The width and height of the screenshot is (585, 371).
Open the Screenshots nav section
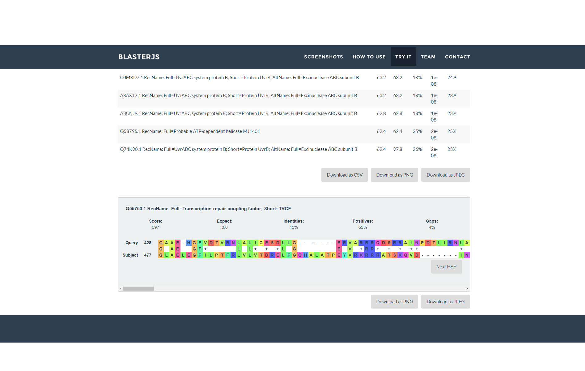323,57
